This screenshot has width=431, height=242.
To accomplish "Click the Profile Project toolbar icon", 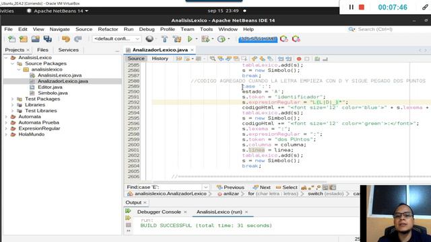I will click(x=222, y=39).
